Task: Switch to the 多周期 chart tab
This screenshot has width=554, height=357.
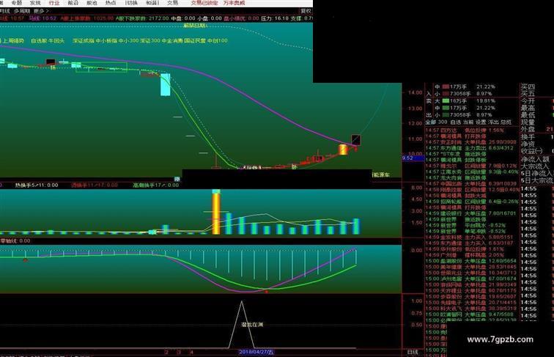Action: [22, 11]
